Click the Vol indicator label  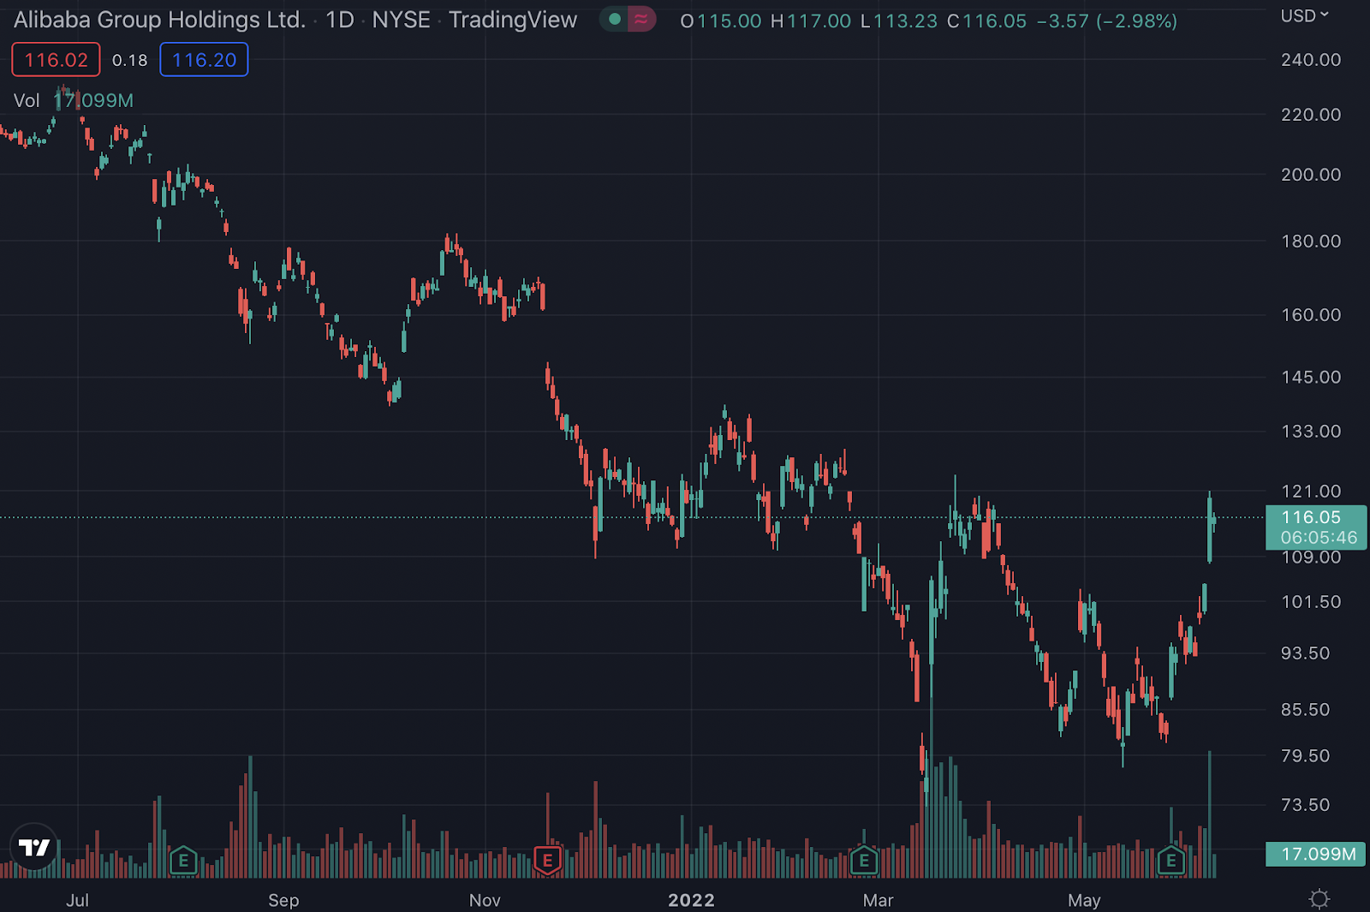(27, 101)
